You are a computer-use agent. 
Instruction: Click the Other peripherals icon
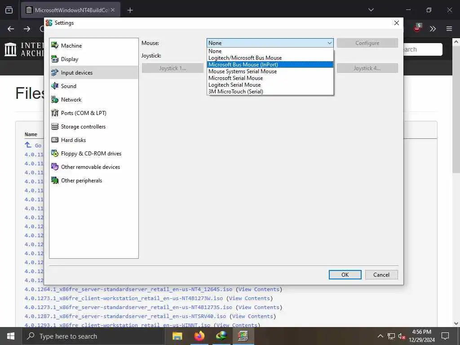pos(55,181)
